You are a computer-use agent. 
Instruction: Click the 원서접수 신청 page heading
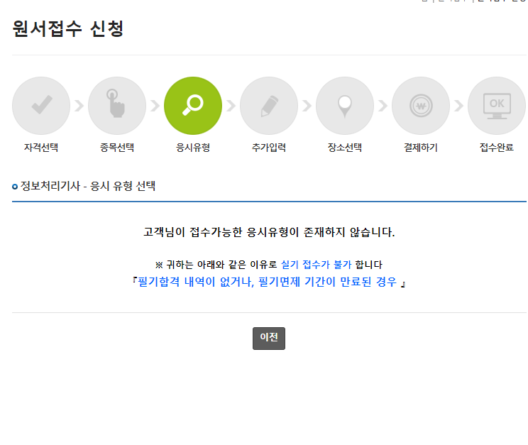[x=68, y=28]
